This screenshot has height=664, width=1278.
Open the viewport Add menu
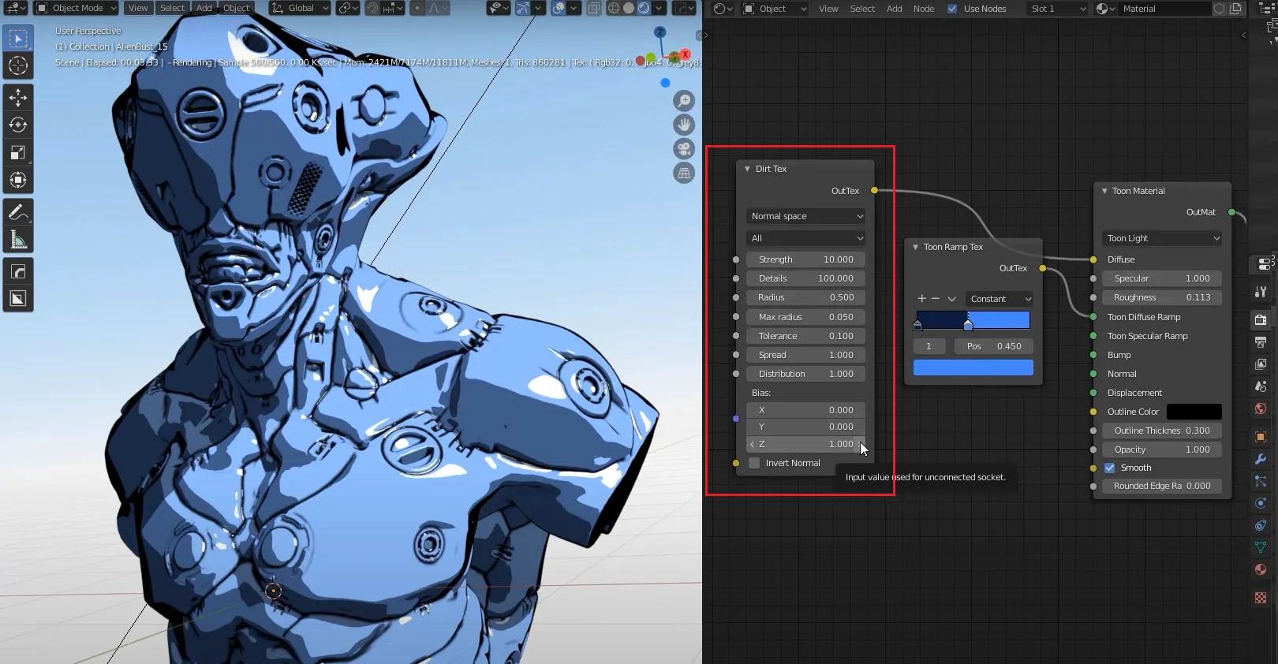point(204,8)
